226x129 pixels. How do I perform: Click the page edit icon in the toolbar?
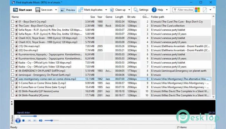click(205, 10)
